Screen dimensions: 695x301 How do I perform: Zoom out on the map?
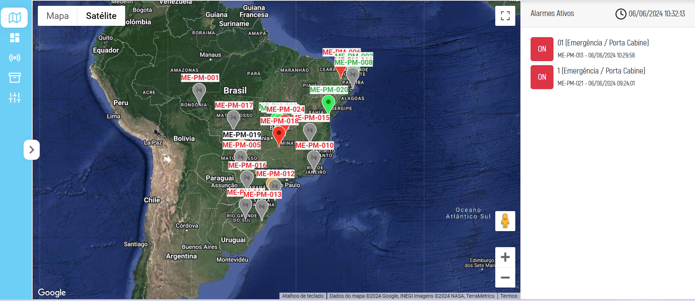[x=505, y=277]
